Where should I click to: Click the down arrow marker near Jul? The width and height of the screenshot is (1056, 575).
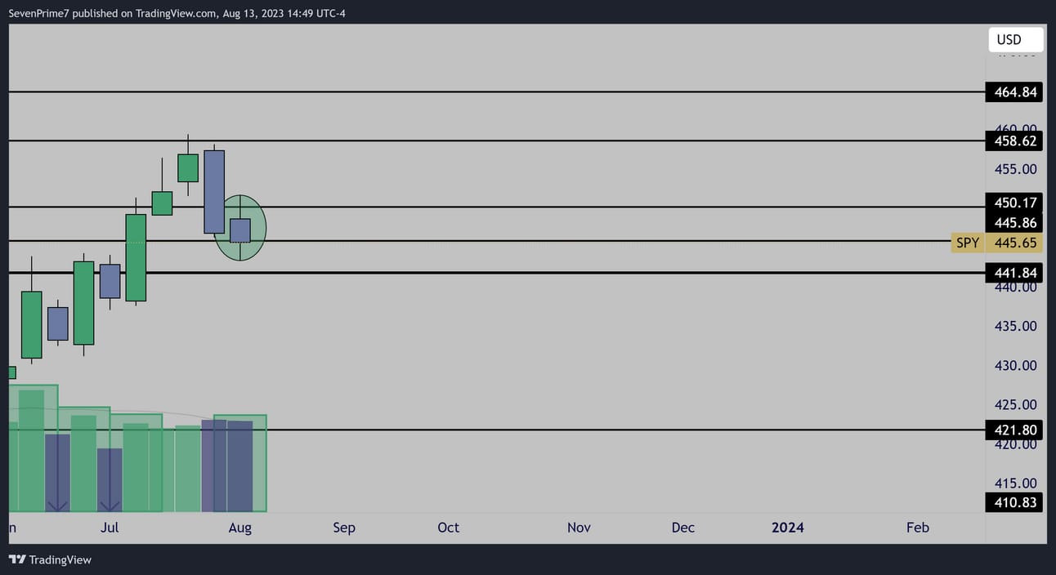(x=110, y=505)
